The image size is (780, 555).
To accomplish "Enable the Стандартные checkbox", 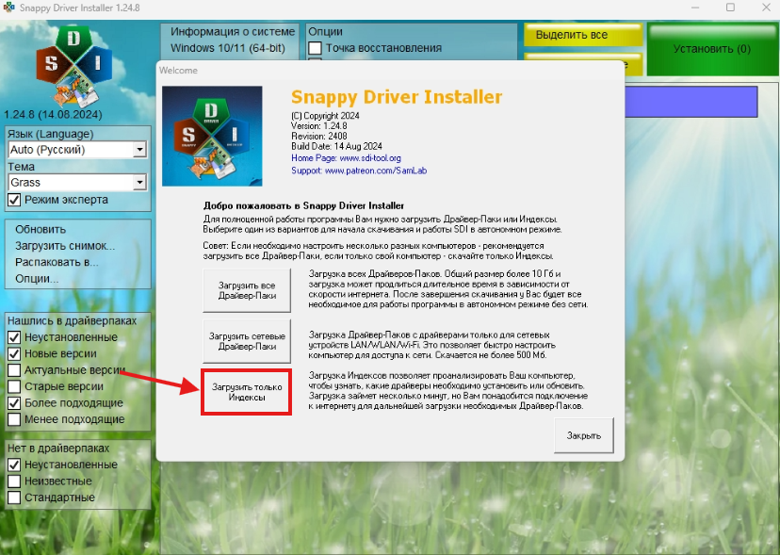I will (x=14, y=498).
